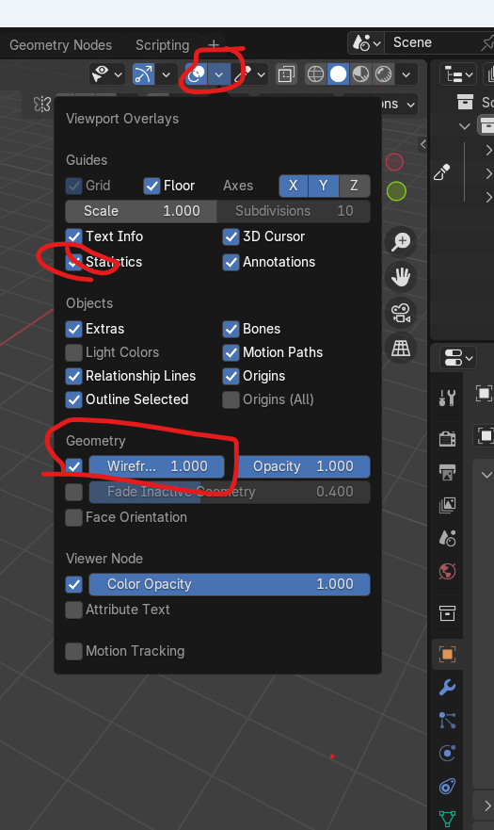Open the Tool properties tab
The image size is (494, 830).
448,397
